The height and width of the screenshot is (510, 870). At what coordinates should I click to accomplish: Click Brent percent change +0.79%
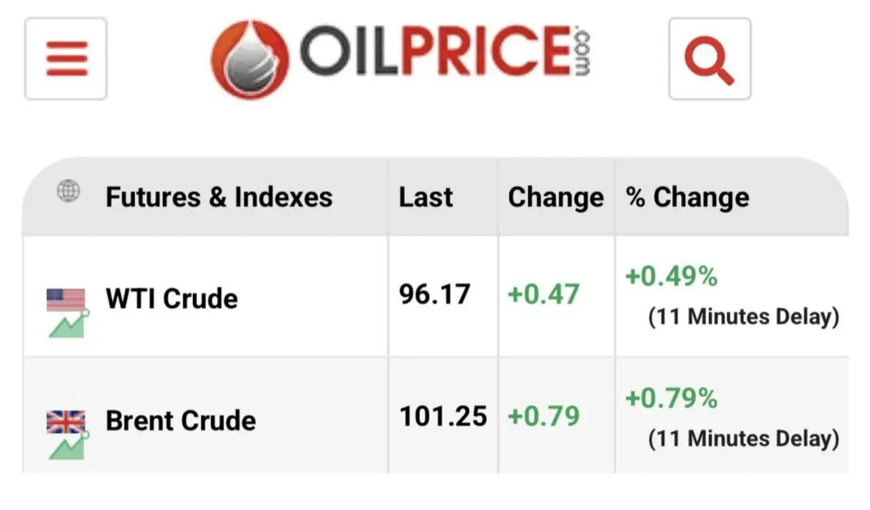tap(671, 398)
